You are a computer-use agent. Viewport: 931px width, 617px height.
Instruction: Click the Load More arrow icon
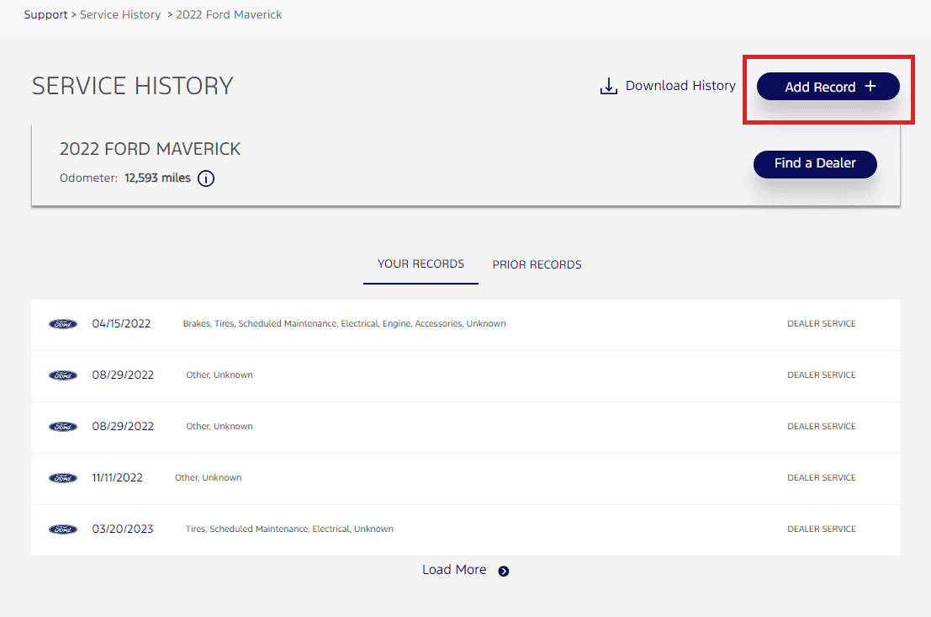(504, 572)
